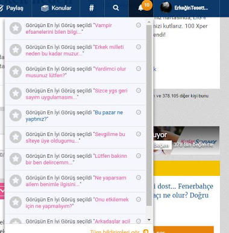
Task: Mark Ne yaparsam ailem notification as read
Action: (x=139, y=178)
